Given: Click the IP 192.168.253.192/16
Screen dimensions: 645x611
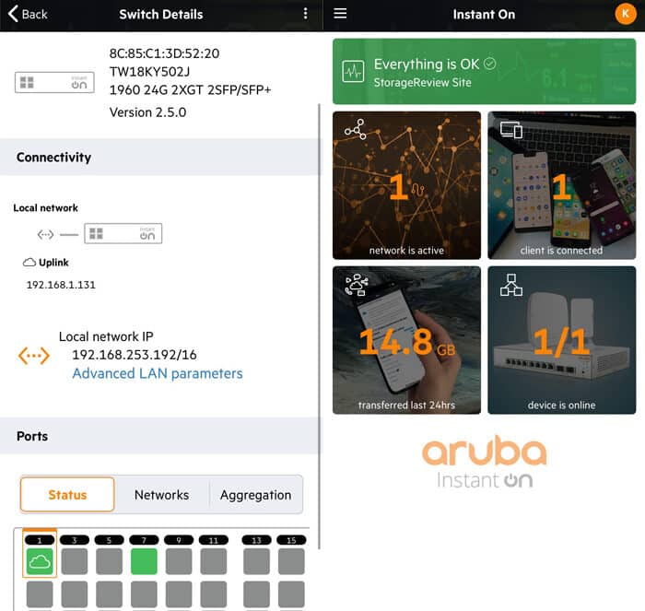Looking at the screenshot, I should coord(135,355).
